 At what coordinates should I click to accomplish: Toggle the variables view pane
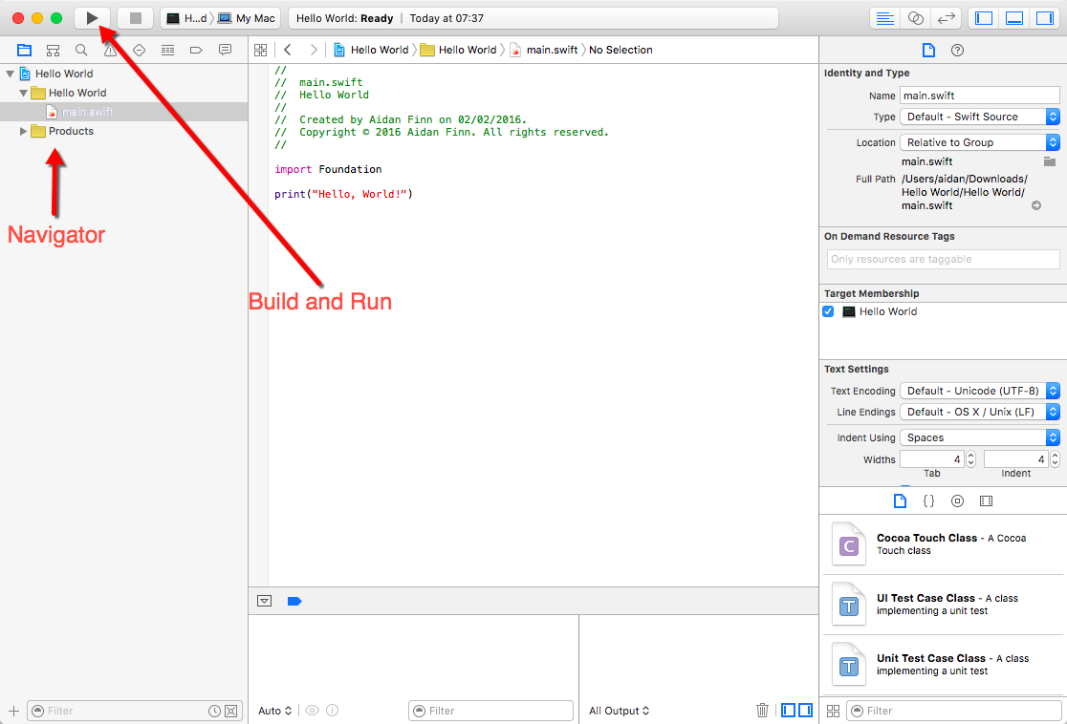click(788, 711)
